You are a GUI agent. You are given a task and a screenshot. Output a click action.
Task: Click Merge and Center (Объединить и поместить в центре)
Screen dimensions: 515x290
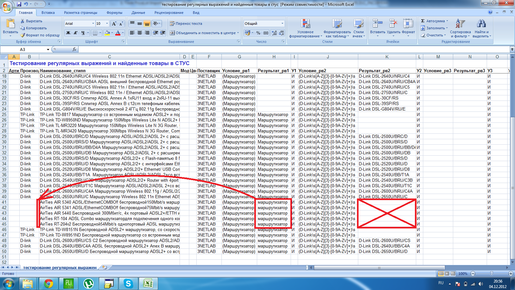click(x=204, y=33)
